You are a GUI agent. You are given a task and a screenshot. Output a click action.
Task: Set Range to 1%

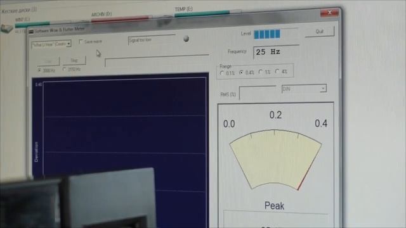261,72
